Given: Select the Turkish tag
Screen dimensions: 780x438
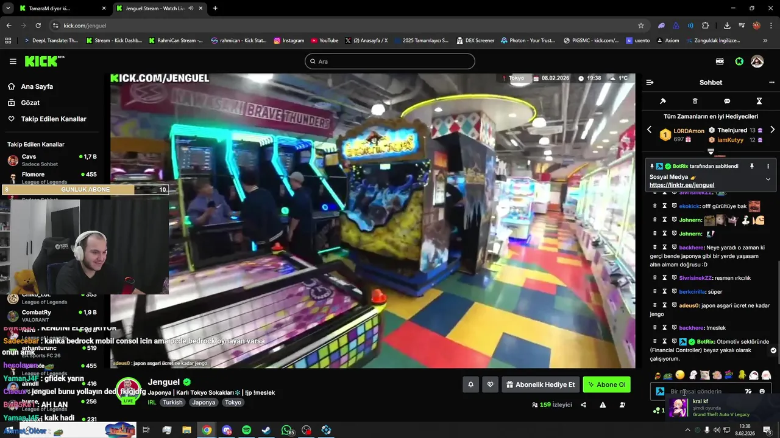Looking at the screenshot, I should pos(172,402).
